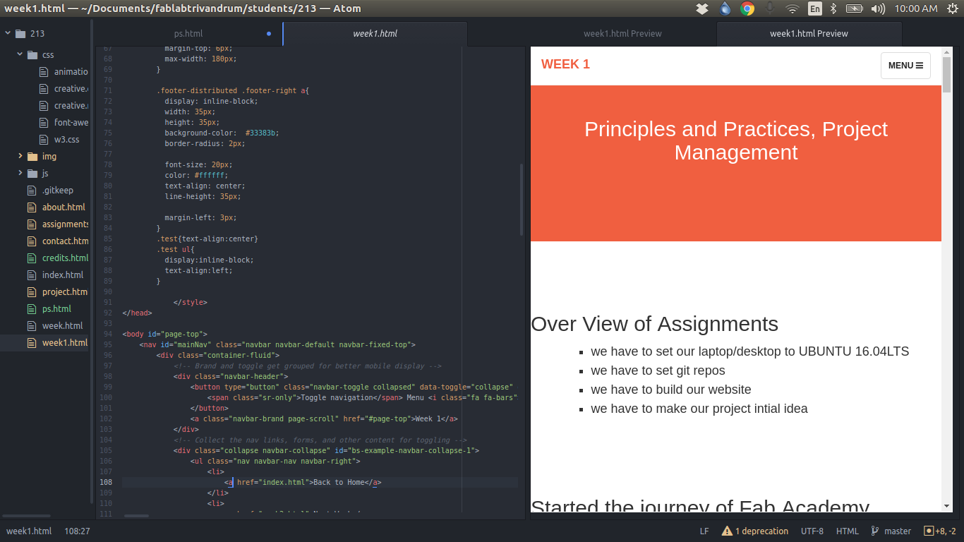The width and height of the screenshot is (964, 542).
Task: Click the Dropbox icon in system tray
Action: click(x=701, y=8)
